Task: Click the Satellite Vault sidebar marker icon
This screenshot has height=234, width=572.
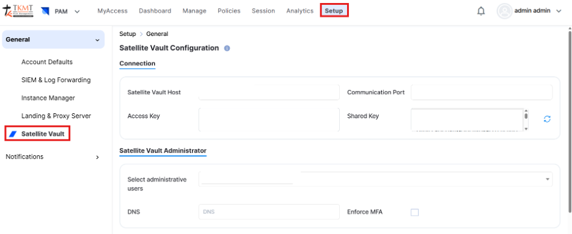Action: pyautogui.click(x=13, y=134)
